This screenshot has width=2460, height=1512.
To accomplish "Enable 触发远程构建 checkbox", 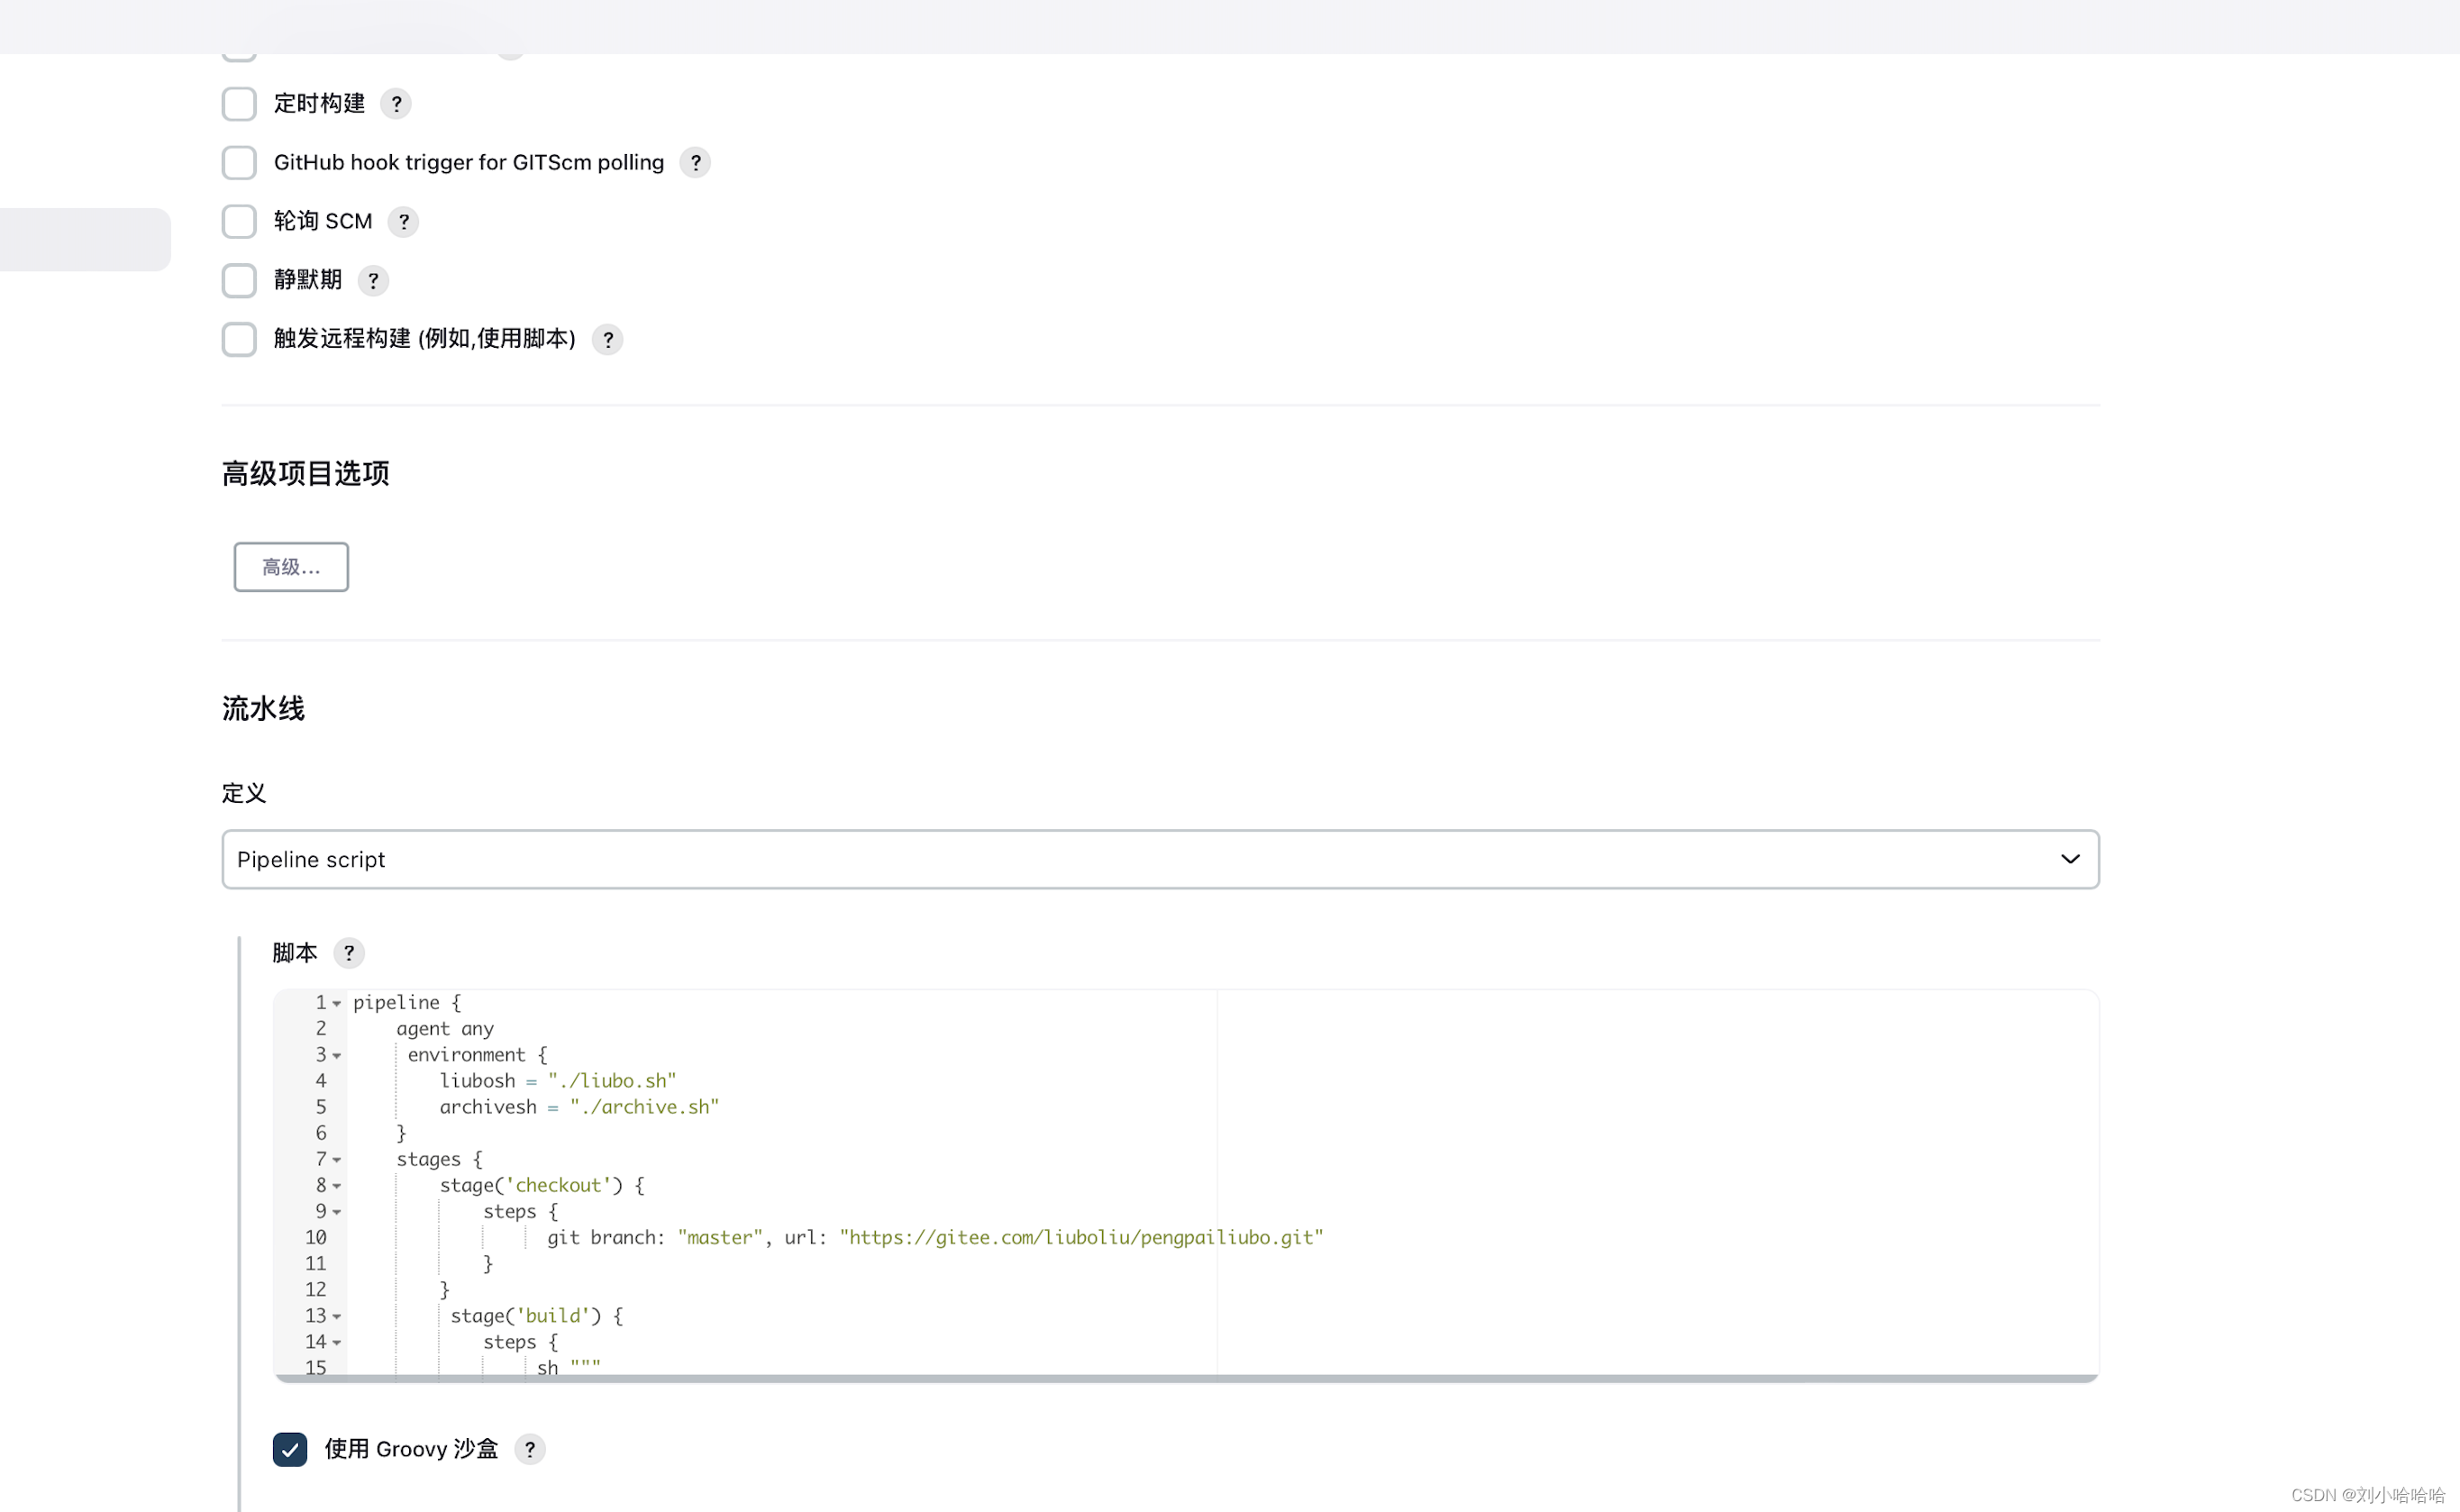I will point(239,339).
